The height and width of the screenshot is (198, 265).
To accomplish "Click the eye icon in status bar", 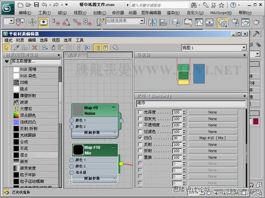I will coord(6,192).
